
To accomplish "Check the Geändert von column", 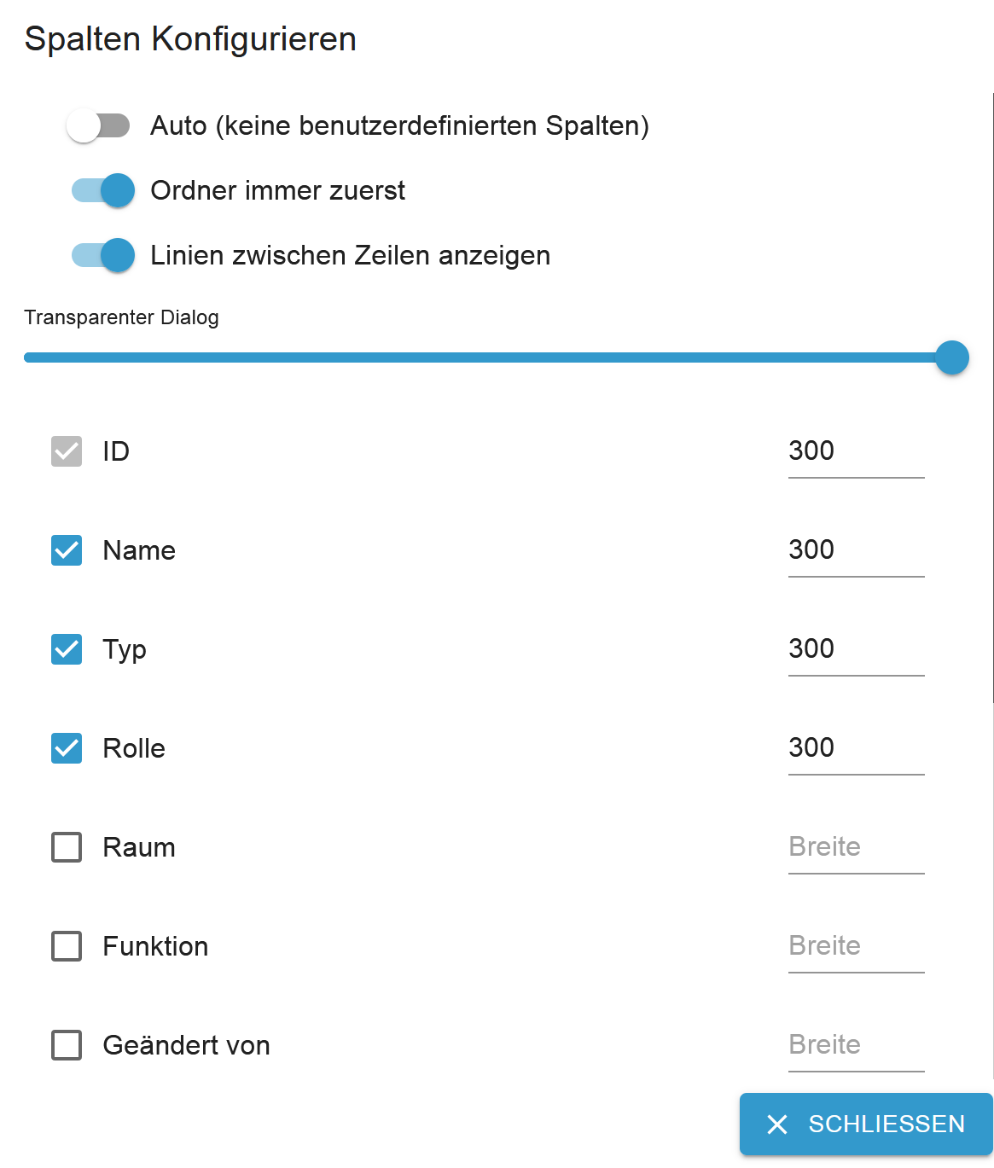I will point(66,1045).
